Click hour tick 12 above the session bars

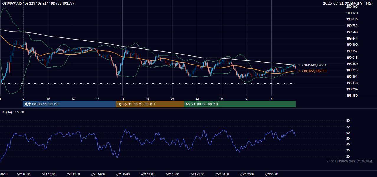[x=73, y=99]
